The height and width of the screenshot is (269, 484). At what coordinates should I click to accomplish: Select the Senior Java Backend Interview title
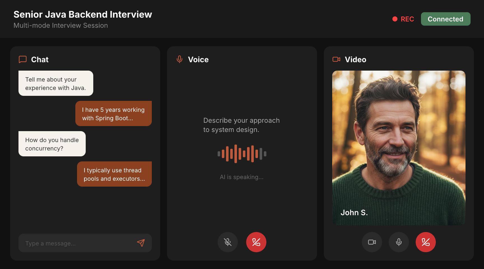click(x=82, y=14)
